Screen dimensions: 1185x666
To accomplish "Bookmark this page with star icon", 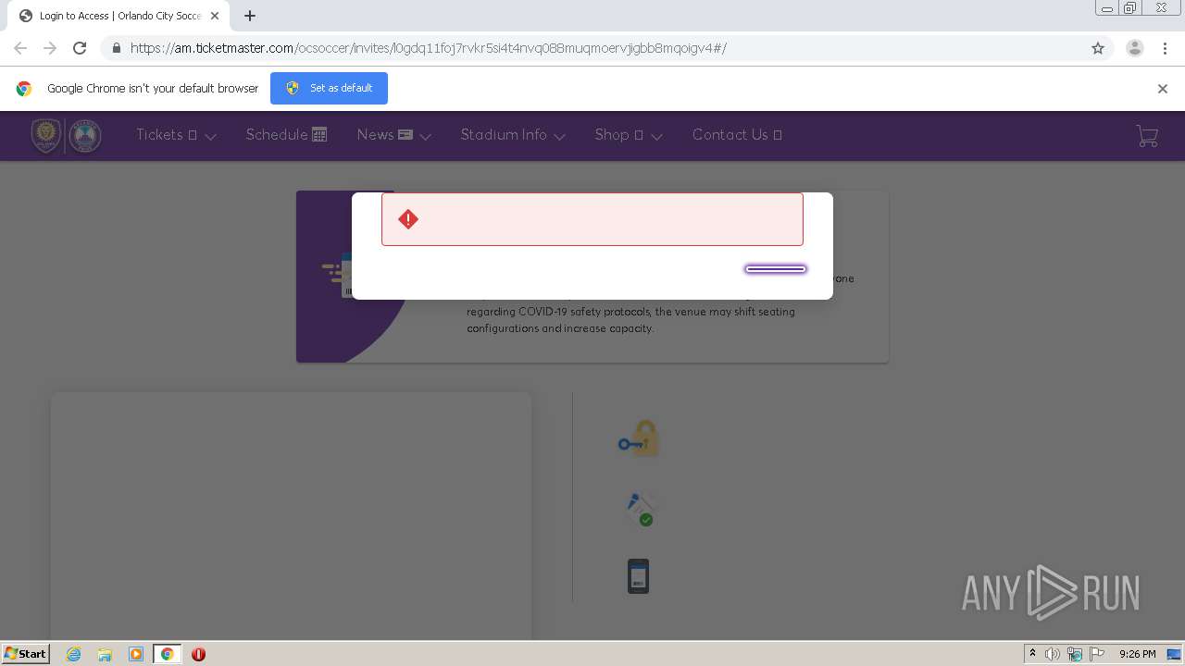I will [x=1098, y=48].
